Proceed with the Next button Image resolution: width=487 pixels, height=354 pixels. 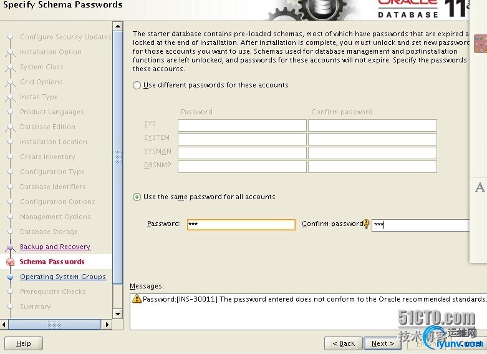pyautogui.click(x=383, y=344)
